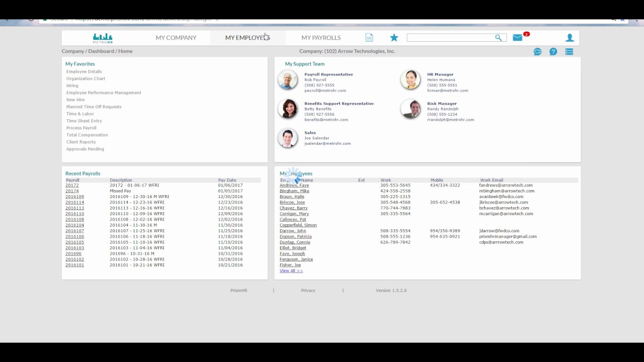644x362 pixels.
Task: Click Helen Humana's avatar photo
Action: point(411,80)
